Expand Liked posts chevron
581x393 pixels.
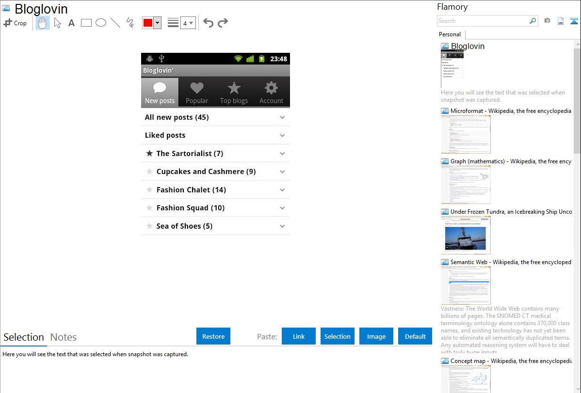click(x=282, y=136)
